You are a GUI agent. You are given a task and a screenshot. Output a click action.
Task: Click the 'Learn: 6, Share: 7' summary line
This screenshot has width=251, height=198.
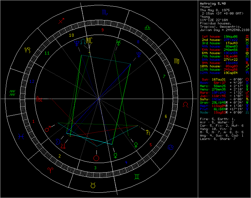pos(218,139)
